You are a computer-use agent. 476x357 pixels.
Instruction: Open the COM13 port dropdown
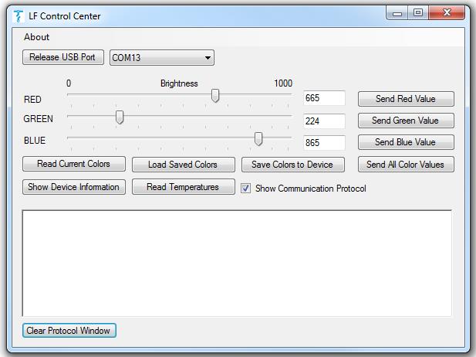[x=162, y=57]
